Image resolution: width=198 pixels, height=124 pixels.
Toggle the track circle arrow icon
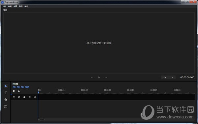coord(35,97)
